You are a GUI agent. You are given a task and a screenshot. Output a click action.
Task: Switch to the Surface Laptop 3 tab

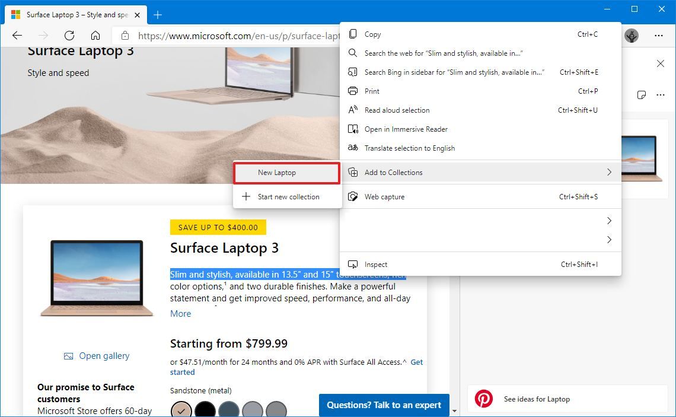[x=71, y=14]
